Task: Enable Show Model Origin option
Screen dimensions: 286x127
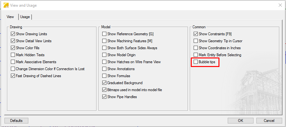Action: coord(104,55)
